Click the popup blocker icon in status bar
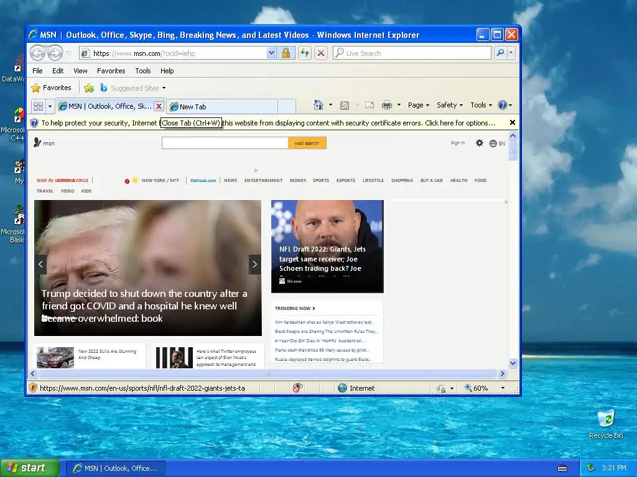This screenshot has width=637, height=477. coord(297,388)
